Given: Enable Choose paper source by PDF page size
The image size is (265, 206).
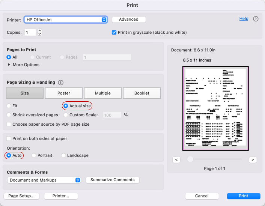Looking at the screenshot, I should (x=9, y=124).
